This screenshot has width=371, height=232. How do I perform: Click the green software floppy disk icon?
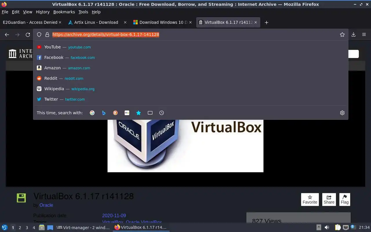pyautogui.click(x=21, y=198)
